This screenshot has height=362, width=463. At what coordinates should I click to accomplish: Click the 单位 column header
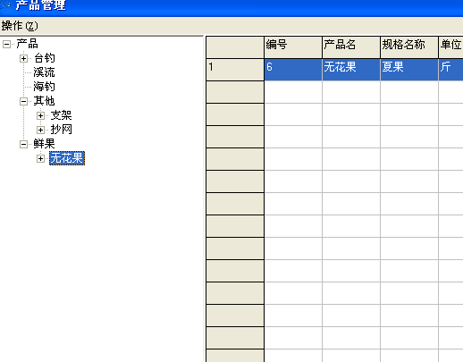(x=451, y=47)
